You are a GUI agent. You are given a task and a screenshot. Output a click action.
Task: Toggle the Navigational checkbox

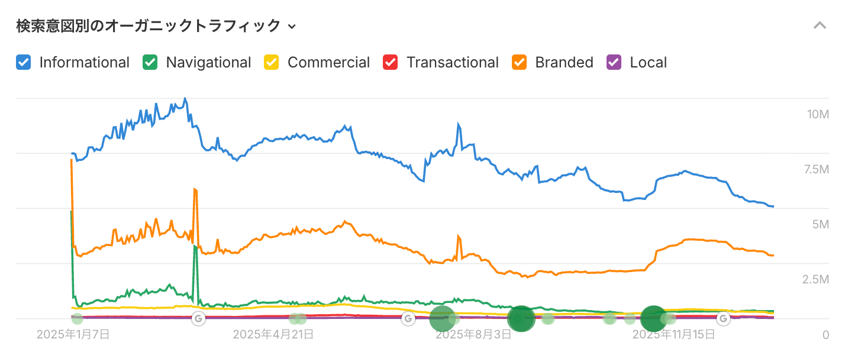click(x=150, y=62)
